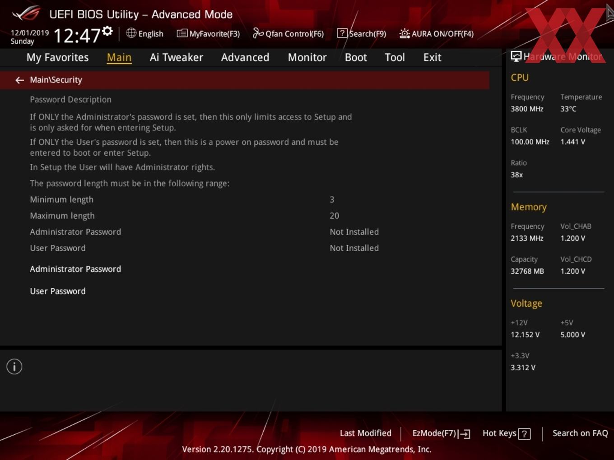
Task: Click the Core Voltage 1.441 V value
Action: pyautogui.click(x=572, y=142)
